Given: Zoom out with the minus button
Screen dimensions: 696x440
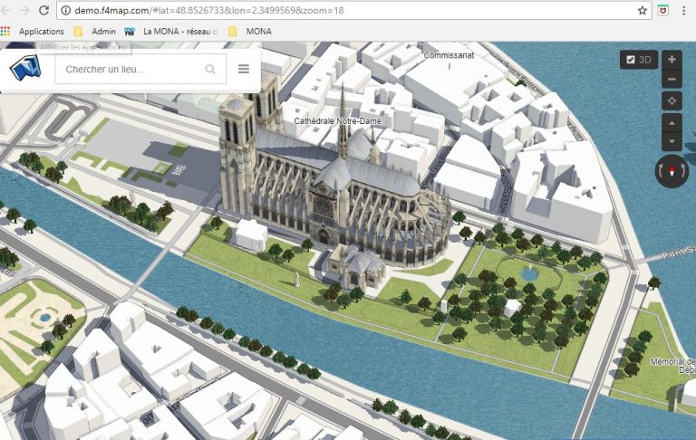Looking at the screenshot, I should coord(672,80).
